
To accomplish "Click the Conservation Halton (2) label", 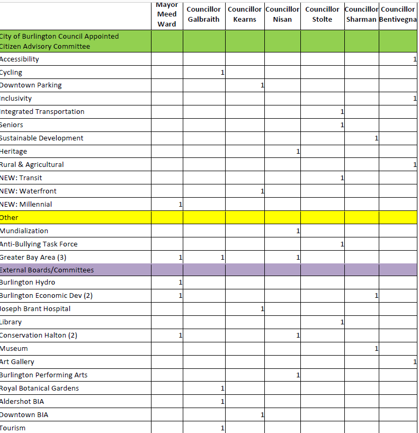I will click(39, 335).
